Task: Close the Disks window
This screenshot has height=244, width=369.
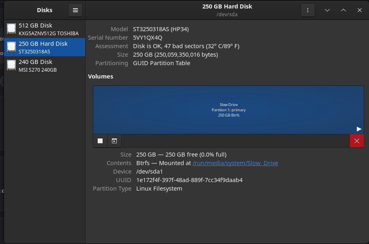Action: pos(360,10)
